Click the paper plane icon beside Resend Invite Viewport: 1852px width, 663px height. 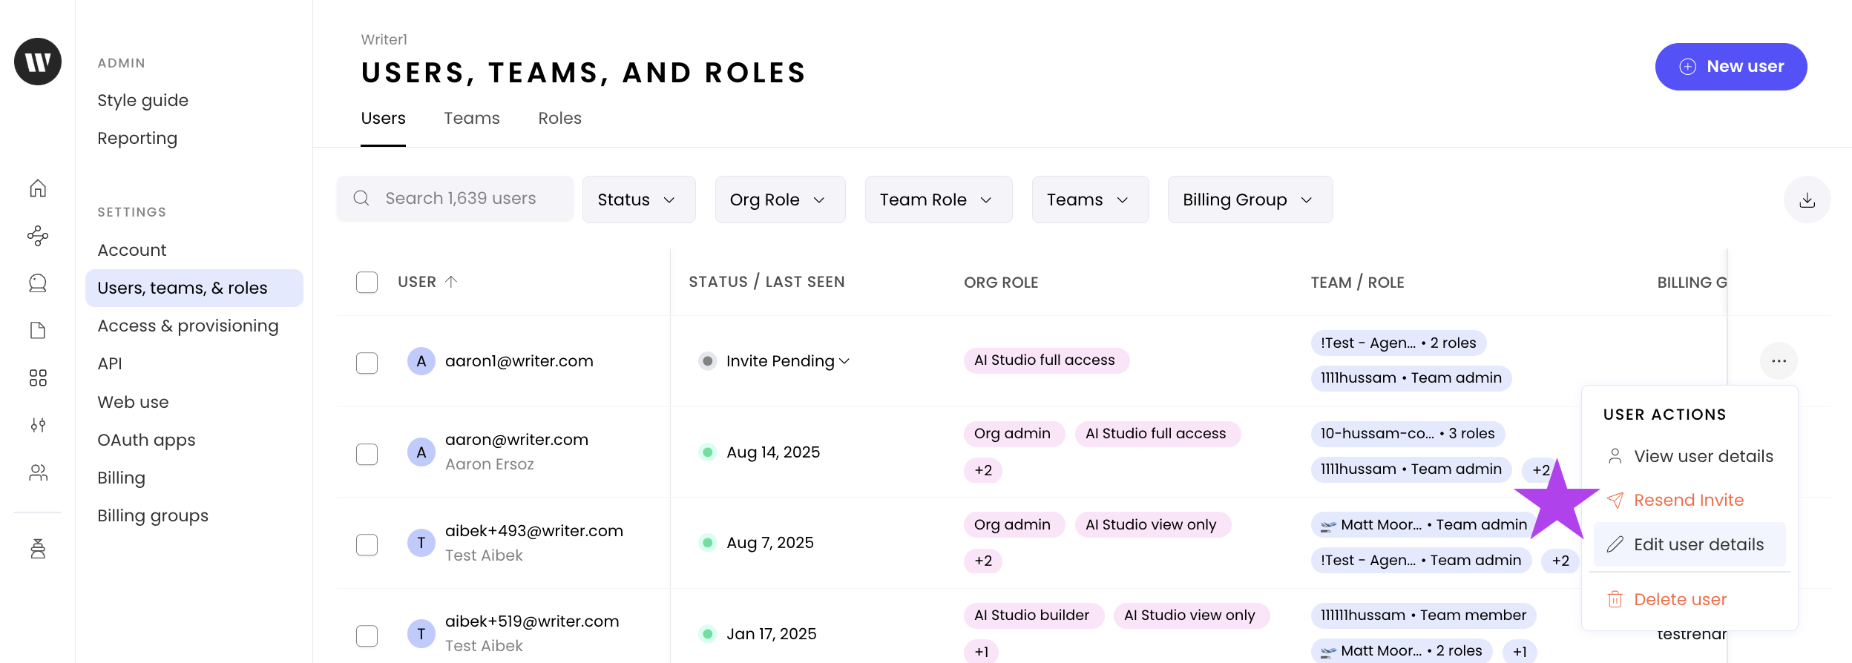1615,500
